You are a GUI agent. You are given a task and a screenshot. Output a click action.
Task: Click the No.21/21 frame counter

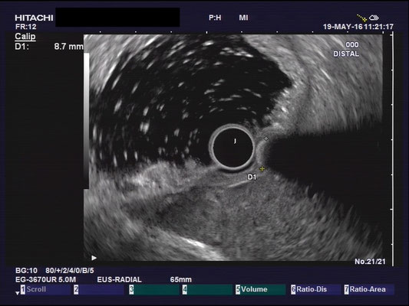pyautogui.click(x=370, y=262)
